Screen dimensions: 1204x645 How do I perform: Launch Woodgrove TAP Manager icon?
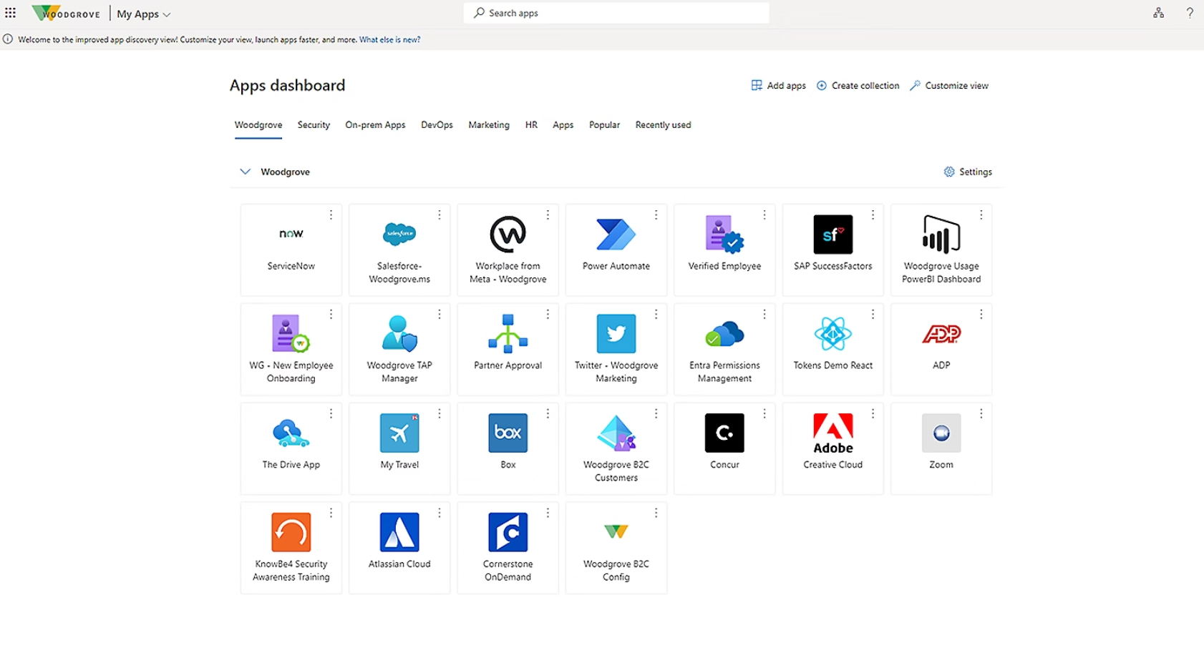[399, 333]
